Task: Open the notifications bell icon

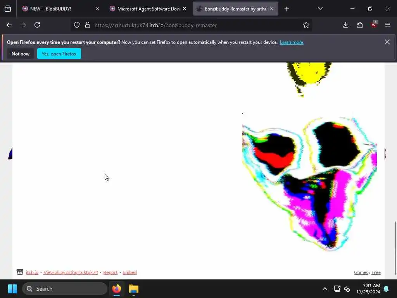Action: (x=387, y=289)
